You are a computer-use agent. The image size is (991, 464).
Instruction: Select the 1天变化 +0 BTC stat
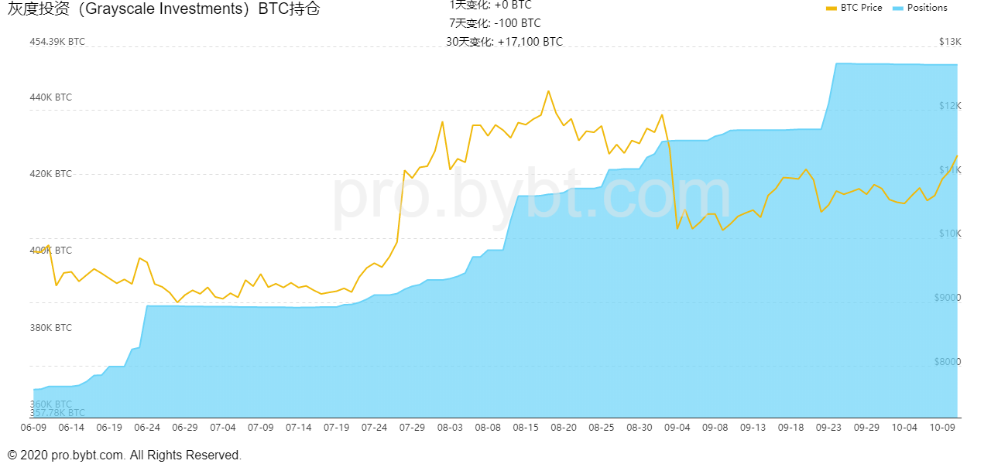(490, 5)
